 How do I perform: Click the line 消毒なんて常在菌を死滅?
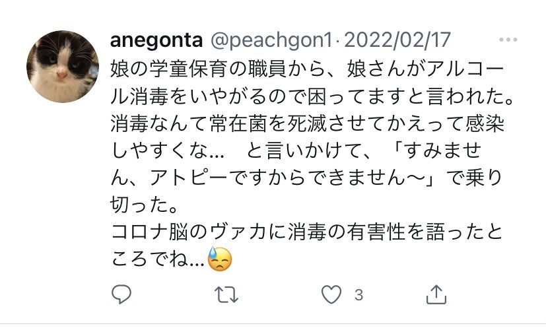click(307, 123)
